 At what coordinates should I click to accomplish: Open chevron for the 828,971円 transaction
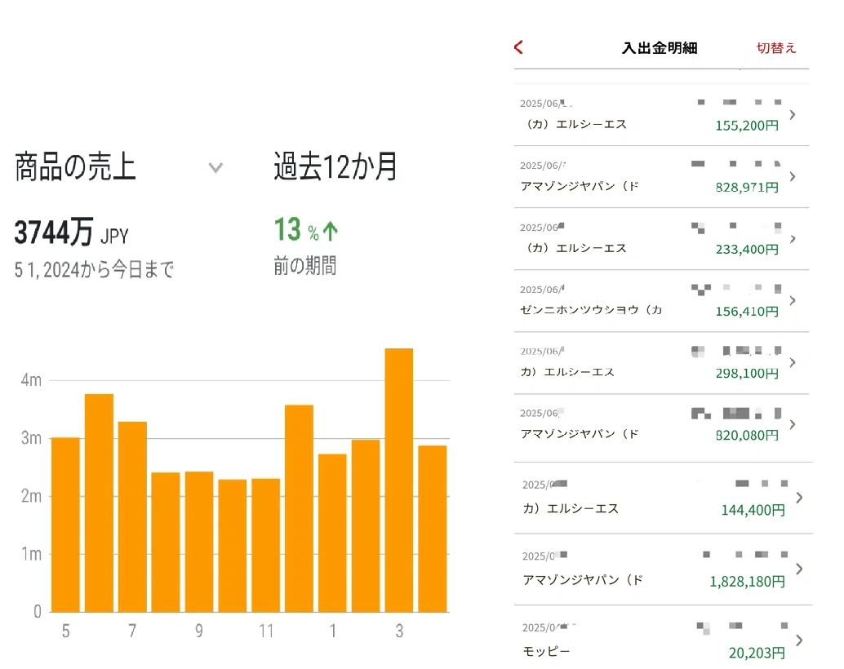[x=793, y=176]
